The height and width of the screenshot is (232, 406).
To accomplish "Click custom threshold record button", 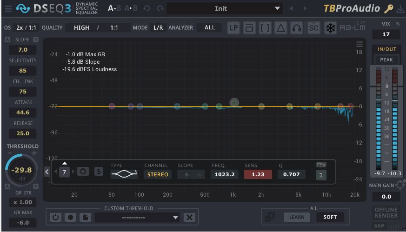I will pyautogui.click(x=70, y=217).
